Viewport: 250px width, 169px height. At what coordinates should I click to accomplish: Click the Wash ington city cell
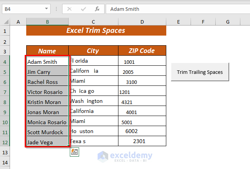pyautogui.click(x=93, y=101)
